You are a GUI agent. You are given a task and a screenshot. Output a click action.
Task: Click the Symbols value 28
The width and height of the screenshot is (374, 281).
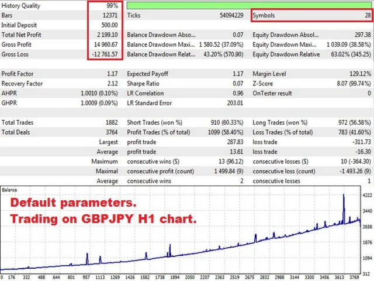368,15
